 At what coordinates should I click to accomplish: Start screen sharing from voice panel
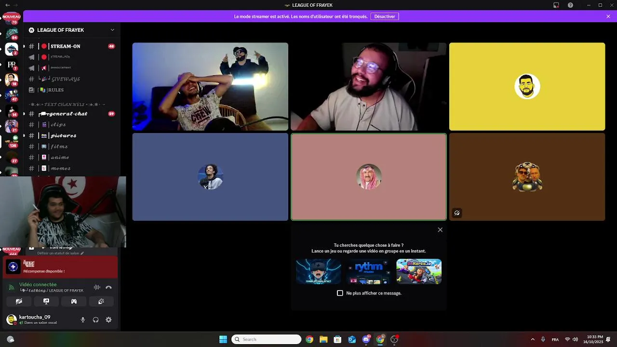(46, 301)
